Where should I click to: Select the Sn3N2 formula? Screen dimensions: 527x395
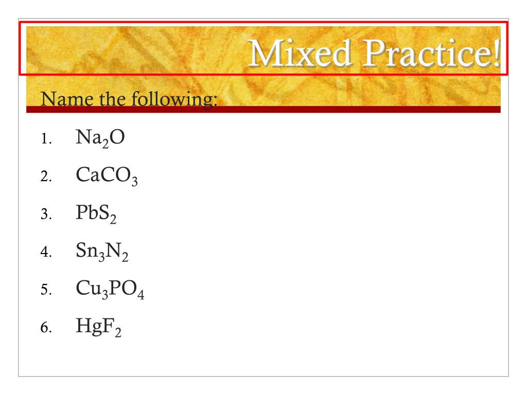102,252
